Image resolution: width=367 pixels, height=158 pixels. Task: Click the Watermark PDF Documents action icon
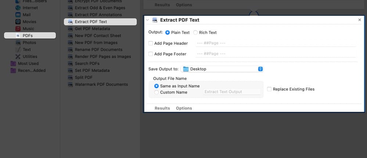point(70,84)
